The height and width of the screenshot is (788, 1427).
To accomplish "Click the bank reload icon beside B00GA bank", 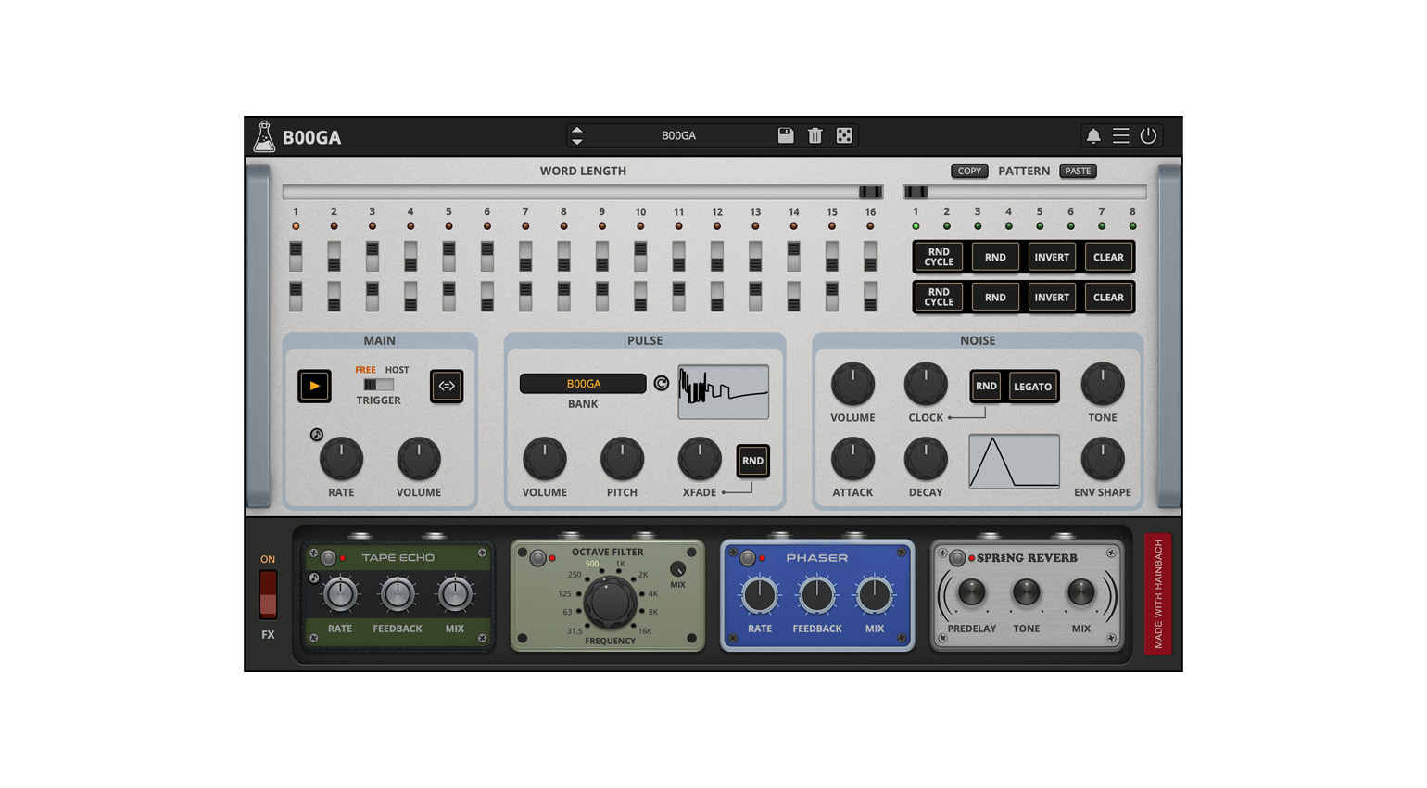I will (x=662, y=383).
